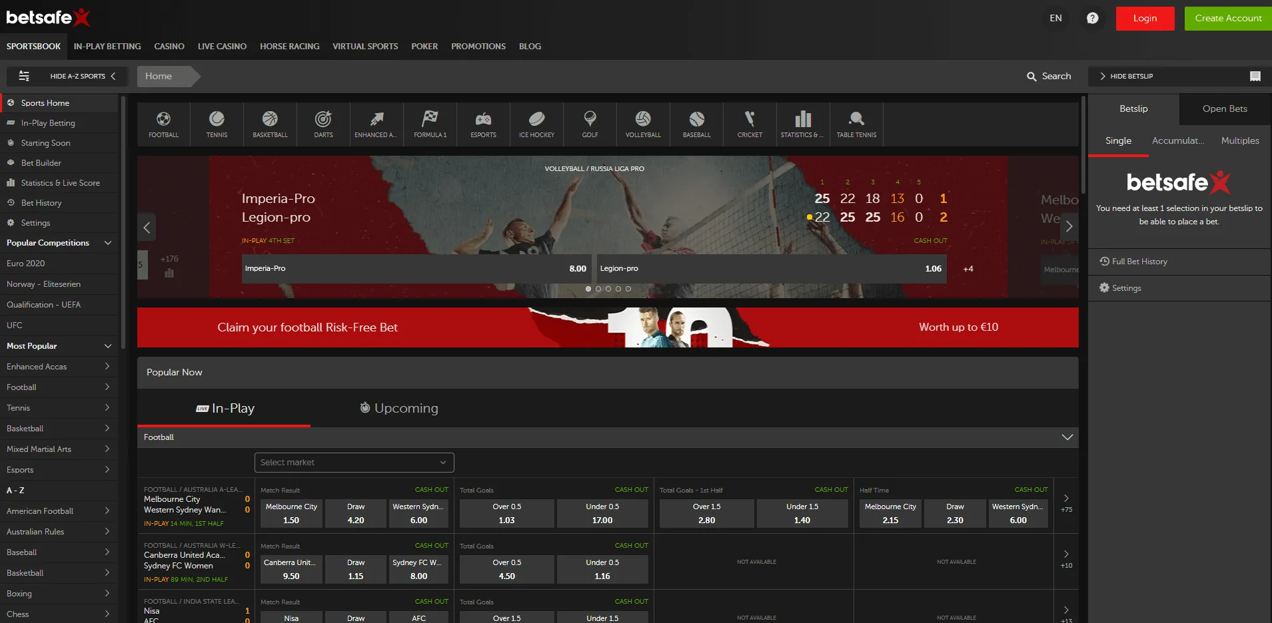Select the Ice Hockey icon
This screenshot has width=1272, height=623.
pyautogui.click(x=536, y=124)
